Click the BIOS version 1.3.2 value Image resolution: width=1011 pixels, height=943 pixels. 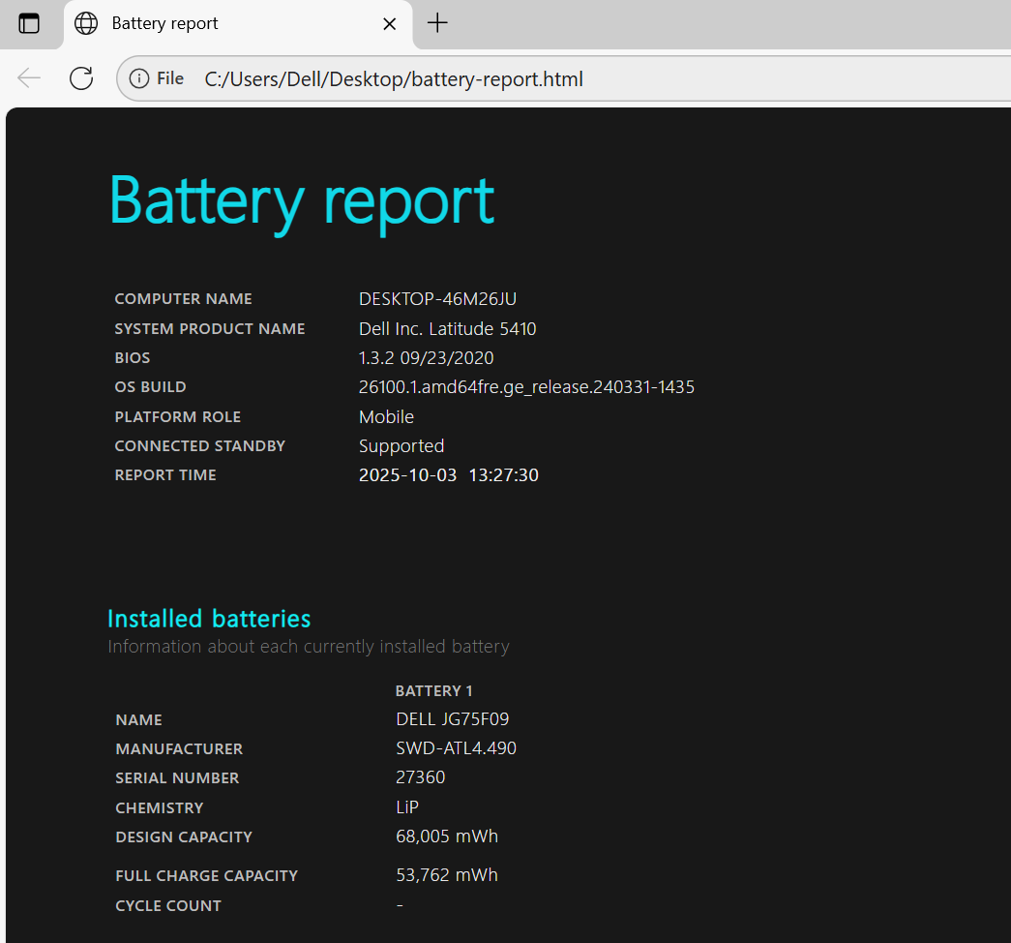pyautogui.click(x=426, y=358)
